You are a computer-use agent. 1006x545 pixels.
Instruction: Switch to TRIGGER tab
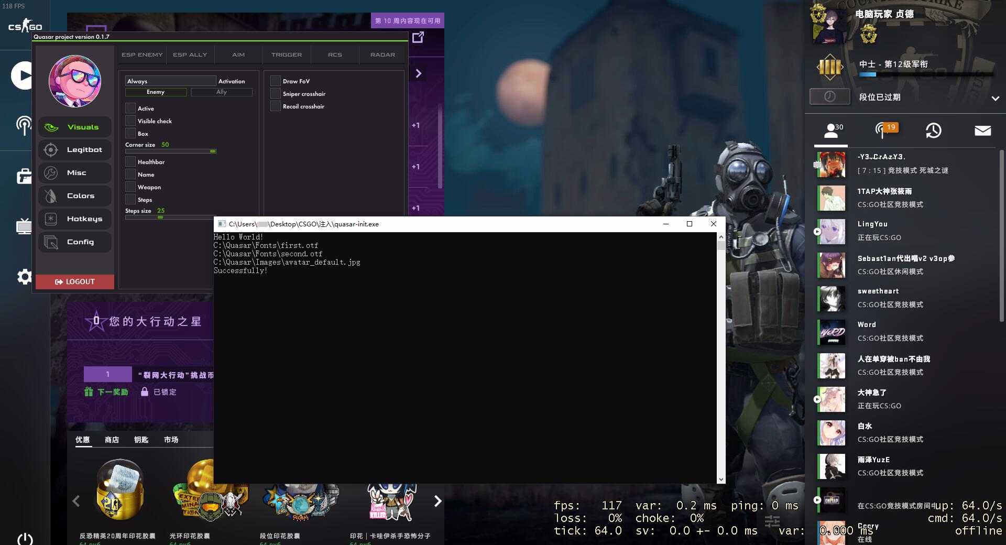(x=287, y=54)
